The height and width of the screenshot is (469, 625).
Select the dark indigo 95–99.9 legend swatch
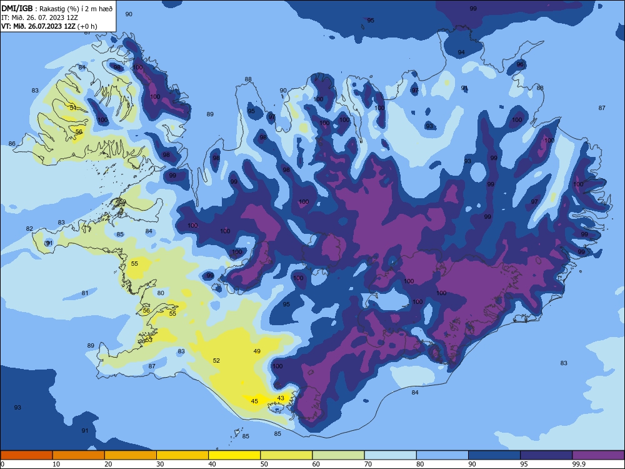point(546,455)
